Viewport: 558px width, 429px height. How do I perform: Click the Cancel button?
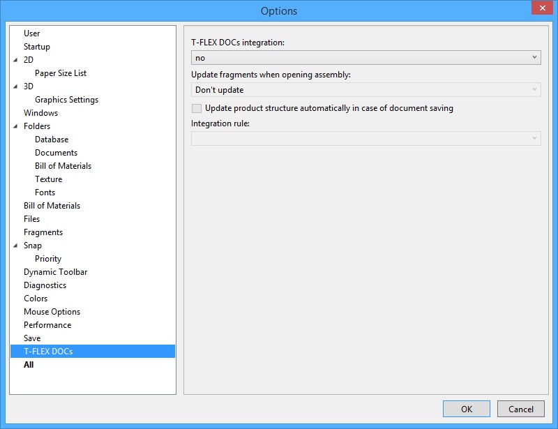click(520, 409)
